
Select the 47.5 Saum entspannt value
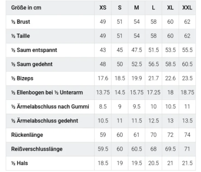click(137, 50)
